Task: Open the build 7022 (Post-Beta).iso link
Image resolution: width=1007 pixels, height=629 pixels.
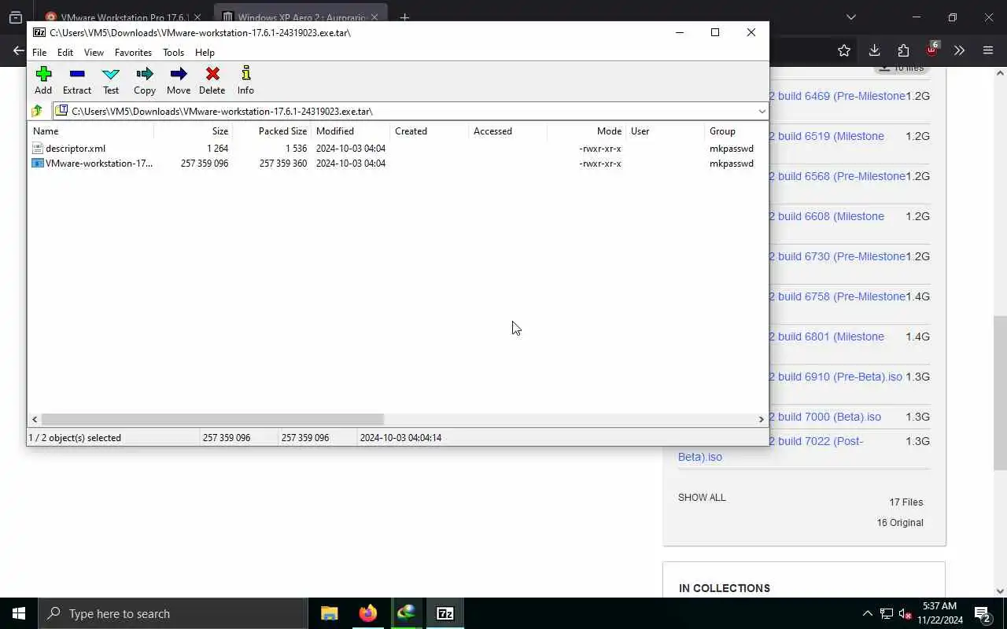Action: click(x=771, y=449)
